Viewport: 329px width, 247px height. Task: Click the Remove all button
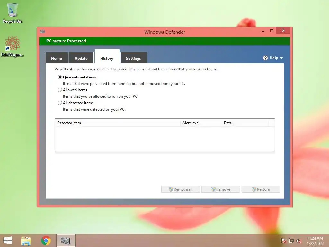tap(181, 189)
